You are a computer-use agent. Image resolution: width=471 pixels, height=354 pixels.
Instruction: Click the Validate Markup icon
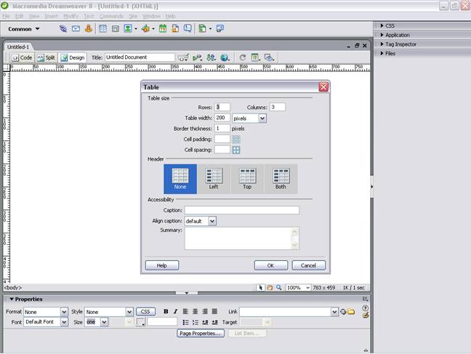[198, 57]
